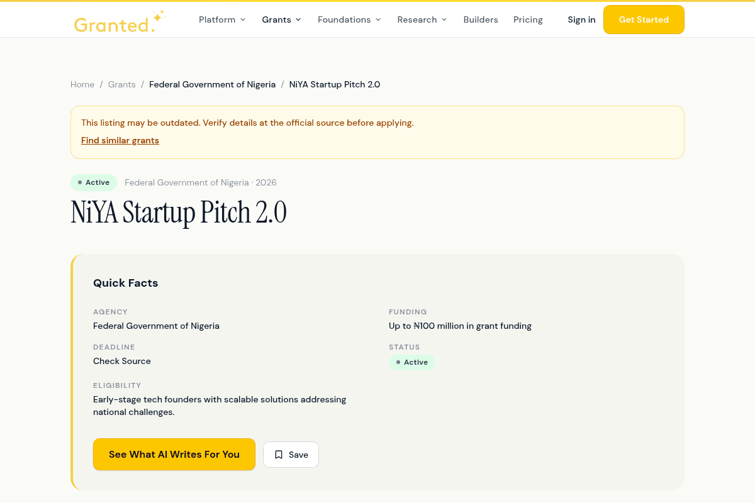Open the Builders nav item

[x=481, y=19]
